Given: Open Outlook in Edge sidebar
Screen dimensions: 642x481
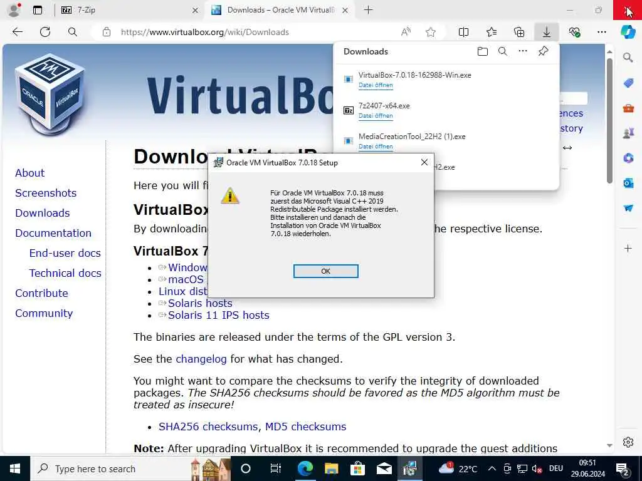Looking at the screenshot, I should pos(628,183).
